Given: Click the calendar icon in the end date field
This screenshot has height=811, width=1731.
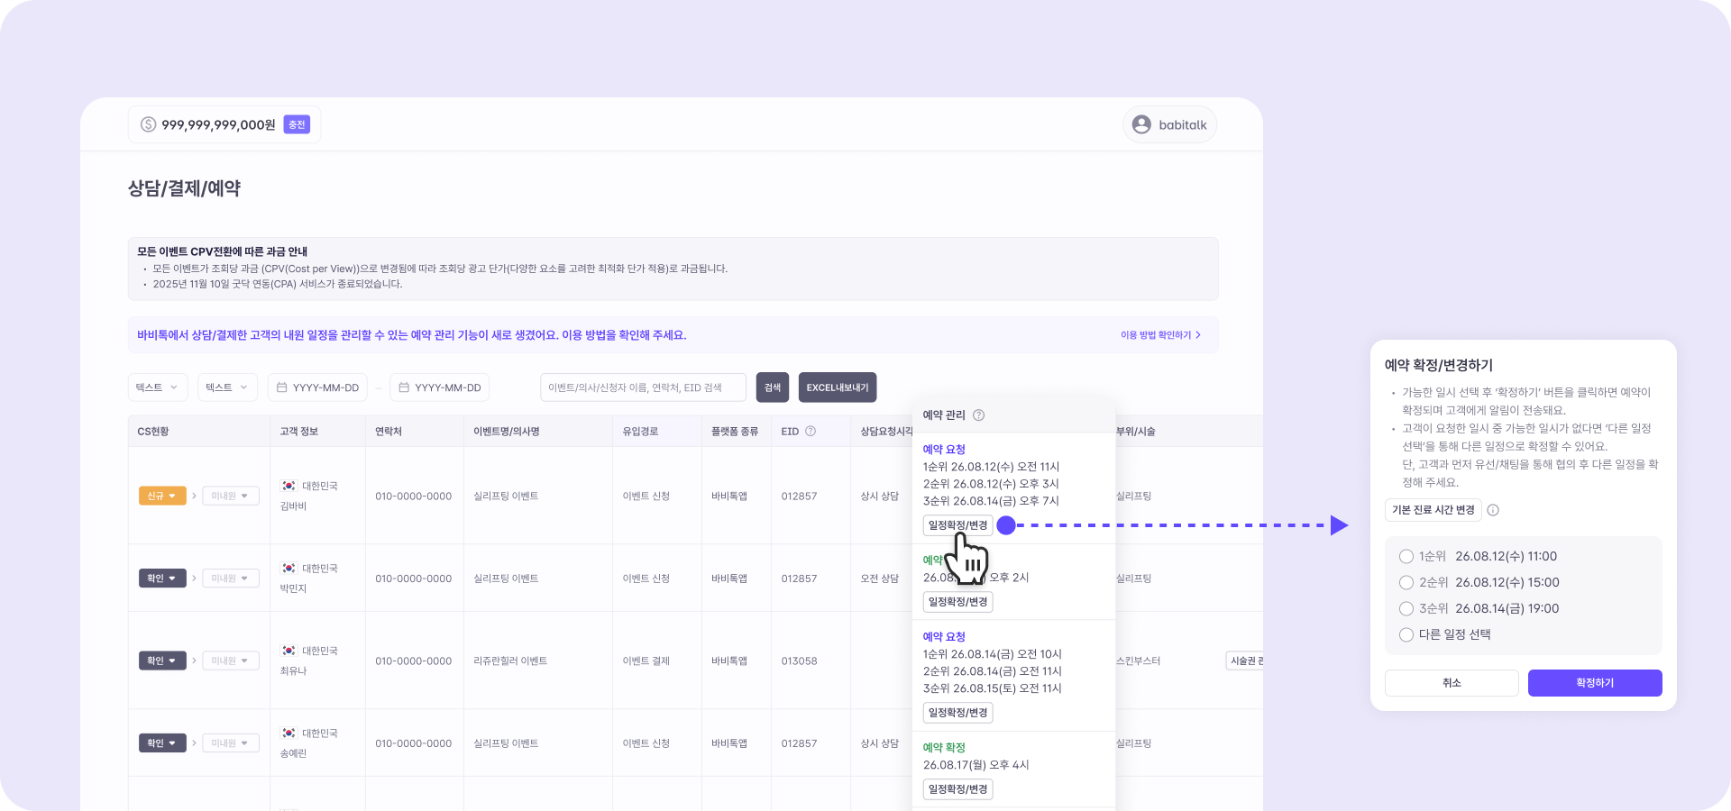Looking at the screenshot, I should (x=404, y=387).
